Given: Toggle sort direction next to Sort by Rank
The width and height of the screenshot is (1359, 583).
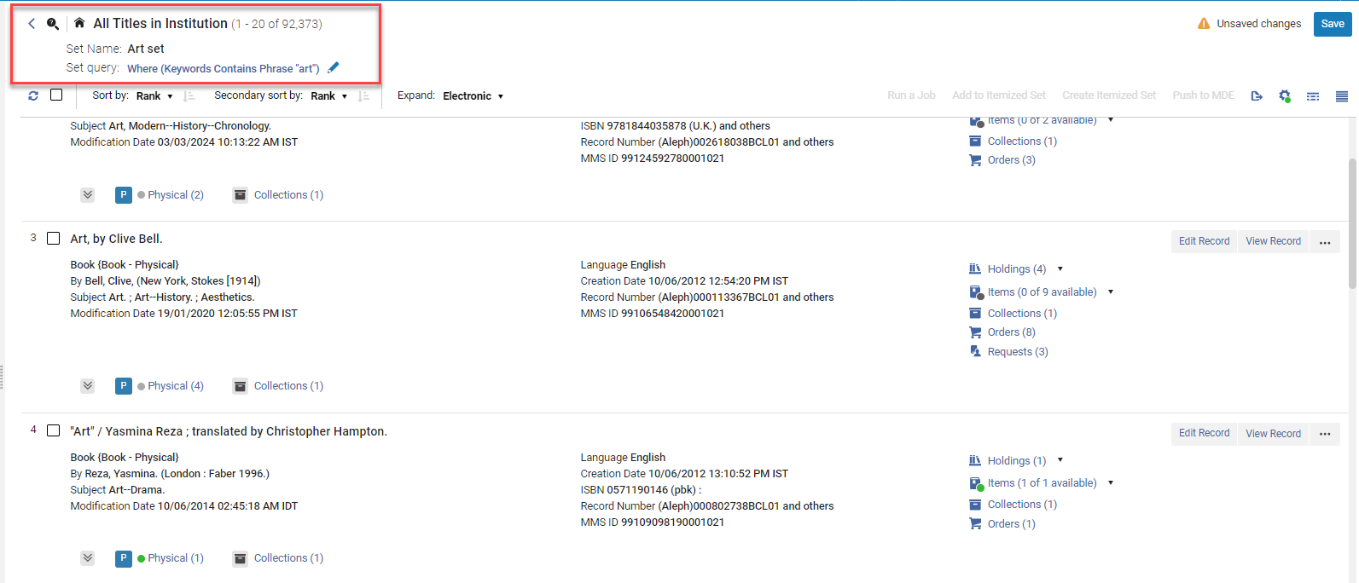Looking at the screenshot, I should pyautogui.click(x=189, y=96).
